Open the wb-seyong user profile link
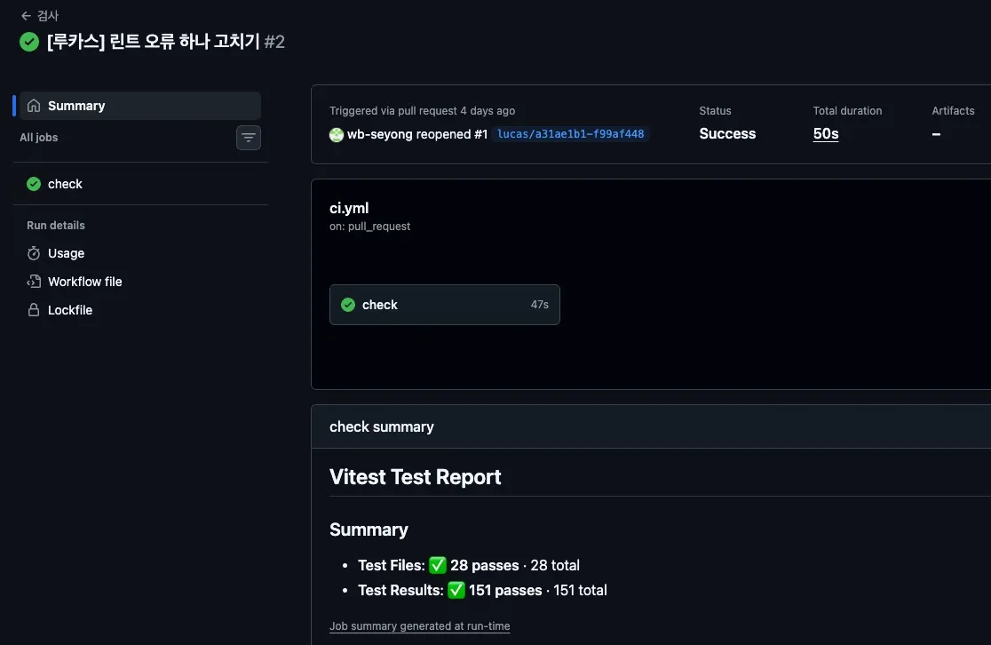Screen dimensions: 991x645 click(x=379, y=134)
